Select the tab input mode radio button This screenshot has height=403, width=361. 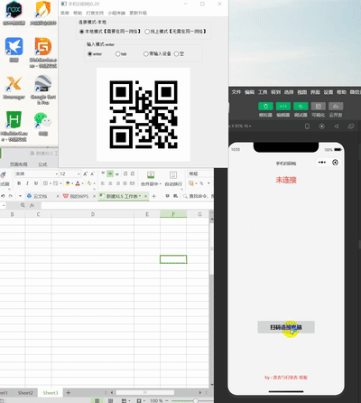click(x=117, y=54)
